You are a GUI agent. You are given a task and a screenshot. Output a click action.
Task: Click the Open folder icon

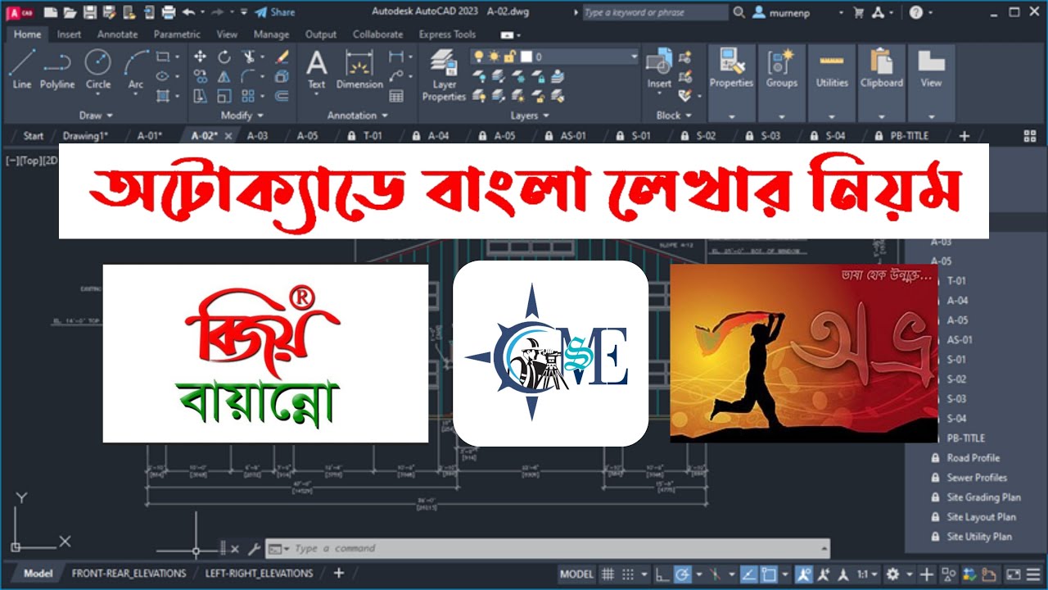point(70,12)
